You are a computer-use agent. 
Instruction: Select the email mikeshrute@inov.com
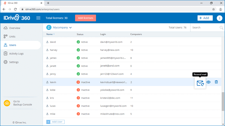point(112,114)
